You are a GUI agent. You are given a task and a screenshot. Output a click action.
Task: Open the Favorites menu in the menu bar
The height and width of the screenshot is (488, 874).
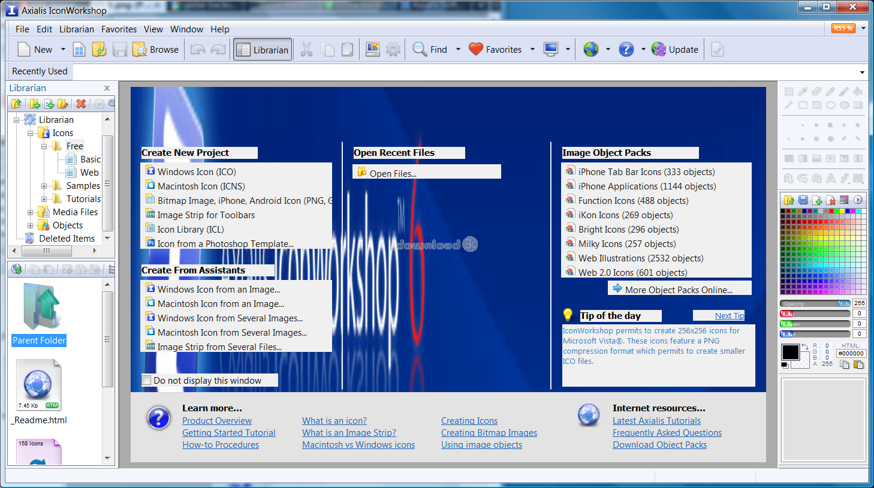point(119,29)
